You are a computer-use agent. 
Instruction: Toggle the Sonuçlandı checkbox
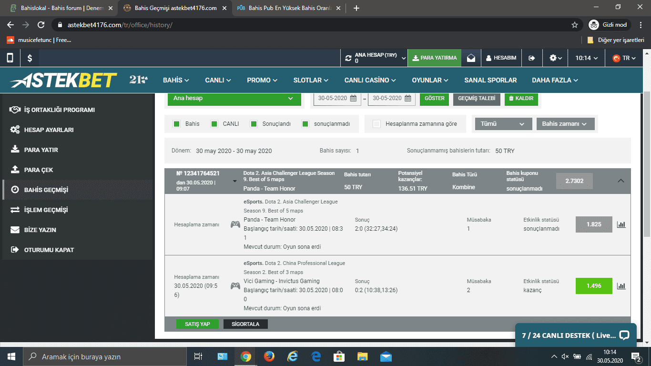pos(254,124)
